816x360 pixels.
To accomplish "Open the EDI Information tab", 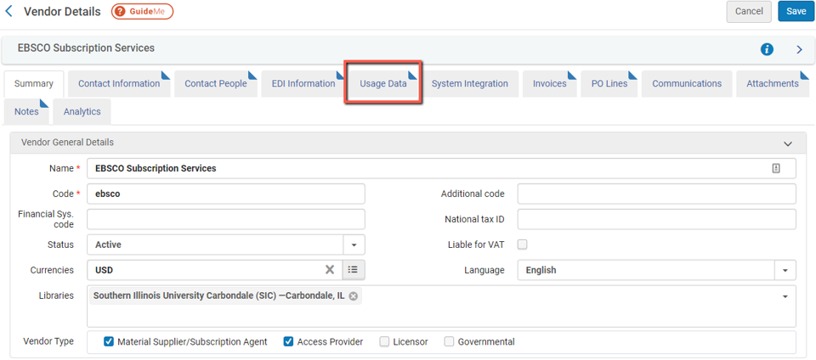I will click(303, 84).
